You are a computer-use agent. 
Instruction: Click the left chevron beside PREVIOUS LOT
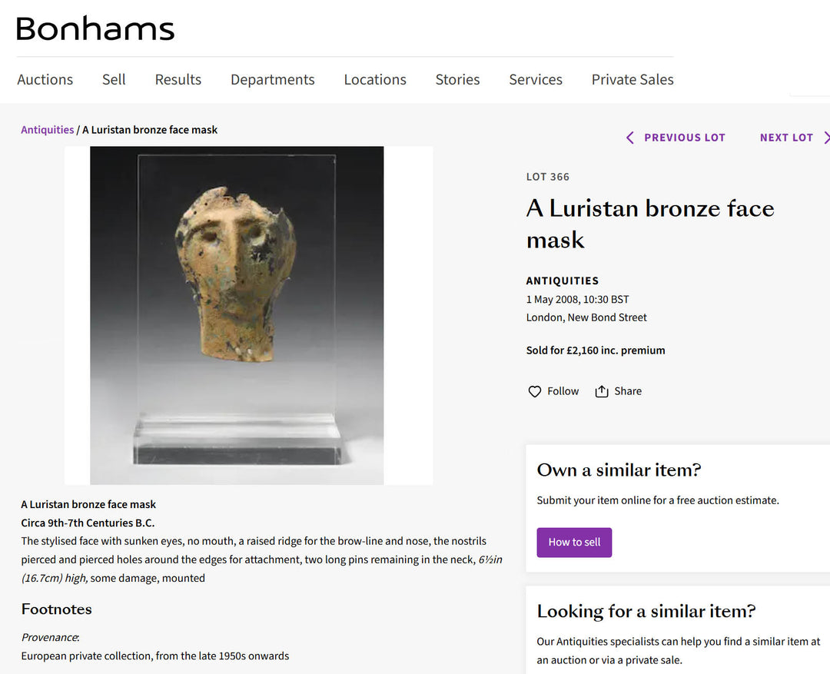[629, 138]
